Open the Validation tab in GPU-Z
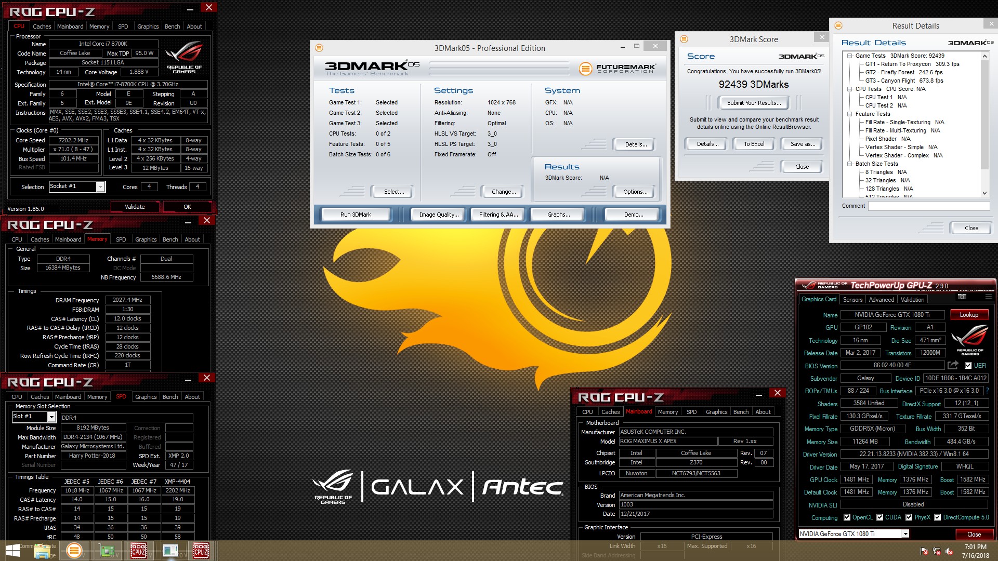 (912, 300)
